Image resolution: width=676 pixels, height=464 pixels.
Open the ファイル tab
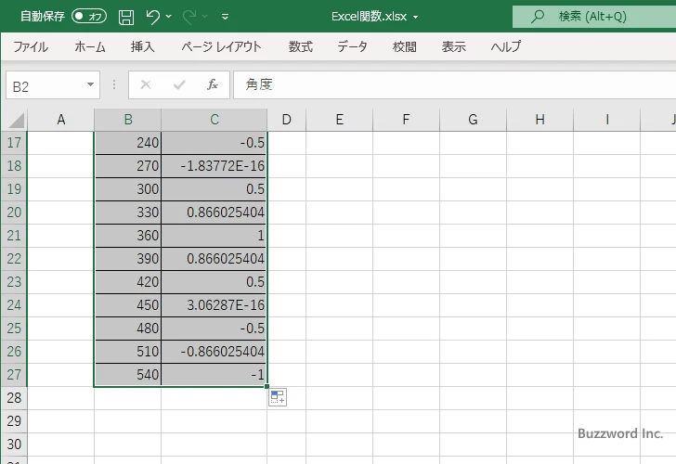pyautogui.click(x=31, y=46)
